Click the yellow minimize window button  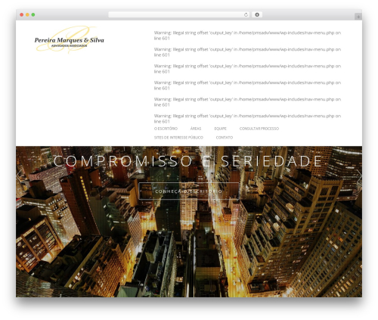click(27, 14)
